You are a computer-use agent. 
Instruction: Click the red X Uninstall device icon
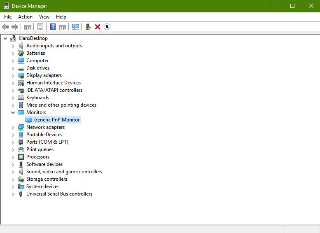tap(98, 27)
